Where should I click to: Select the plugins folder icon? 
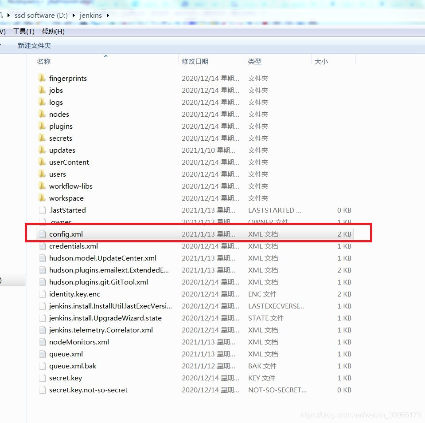(42, 126)
